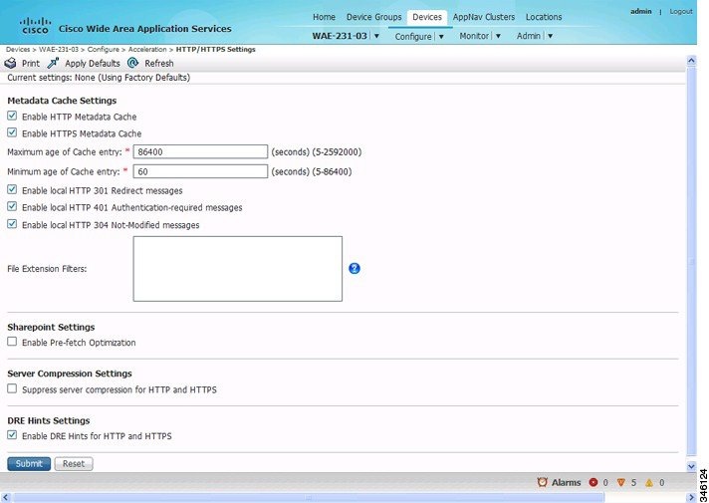The image size is (709, 503).
Task: Click the Metadata Cache Settings heading
Action: tap(62, 101)
